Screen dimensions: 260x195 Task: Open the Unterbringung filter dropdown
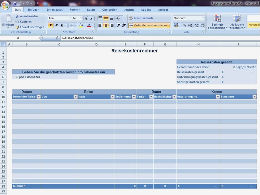pos(218,97)
